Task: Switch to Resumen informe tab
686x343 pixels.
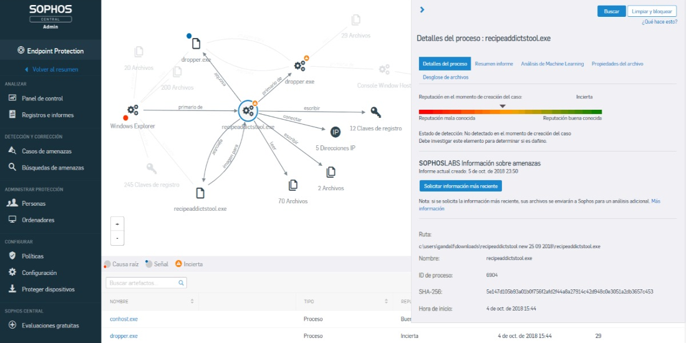Action: click(x=494, y=64)
